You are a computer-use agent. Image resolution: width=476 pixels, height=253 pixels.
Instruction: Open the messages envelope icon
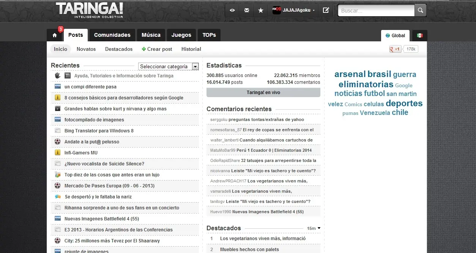pos(247,10)
